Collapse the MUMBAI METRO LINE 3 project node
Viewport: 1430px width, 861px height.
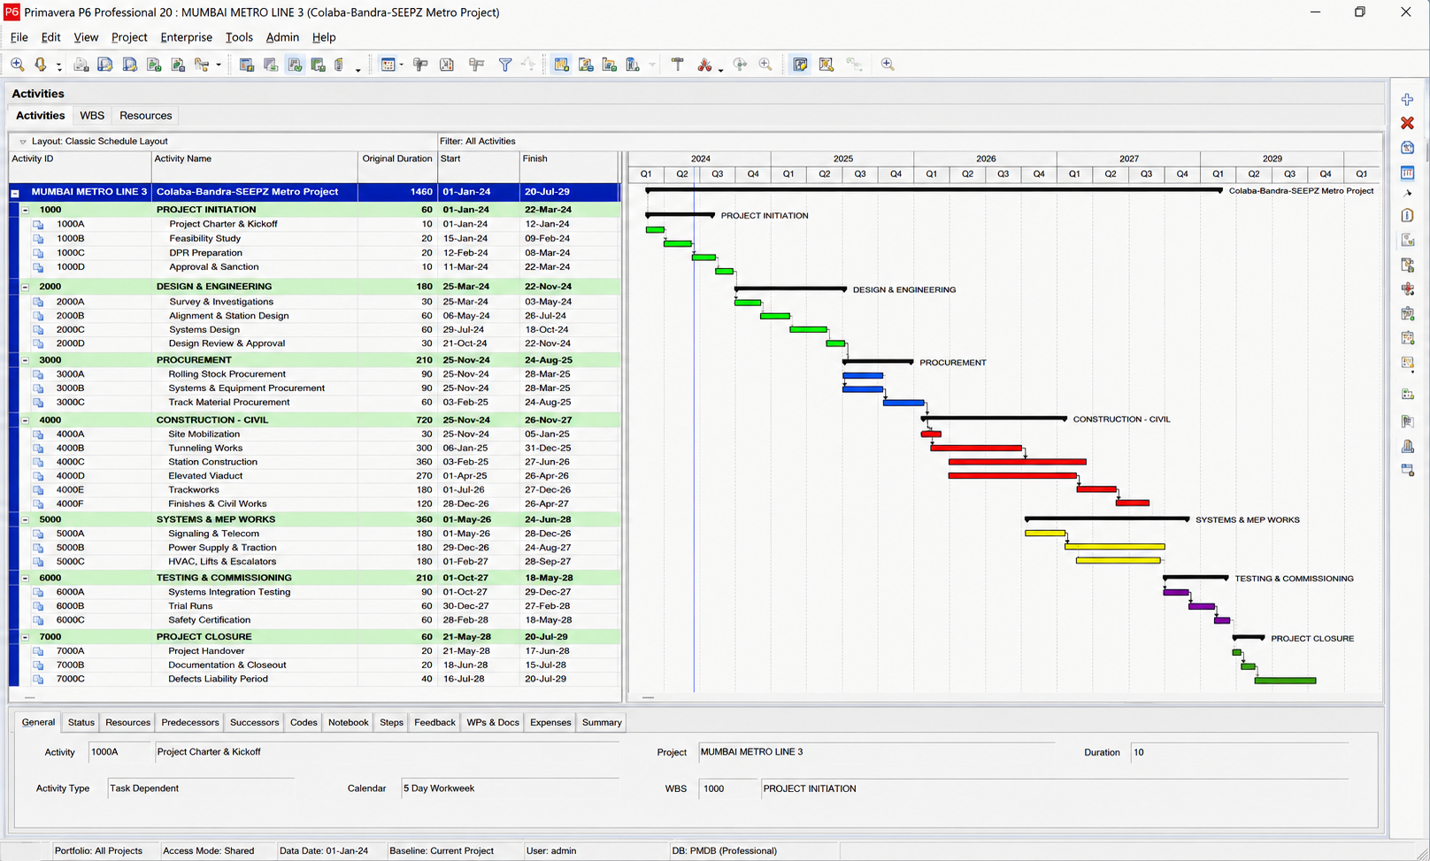coord(15,193)
